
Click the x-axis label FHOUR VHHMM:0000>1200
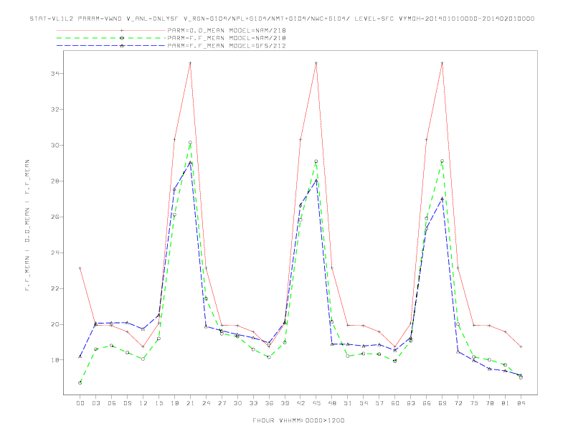click(298, 420)
